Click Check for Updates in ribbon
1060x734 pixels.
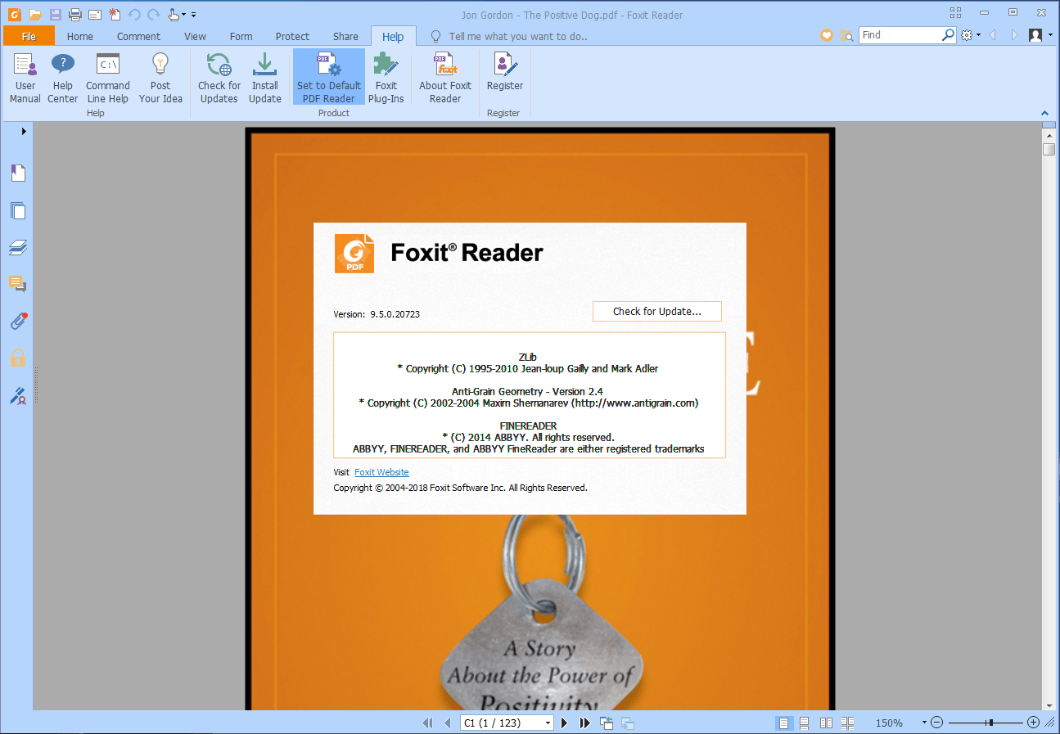pos(219,79)
